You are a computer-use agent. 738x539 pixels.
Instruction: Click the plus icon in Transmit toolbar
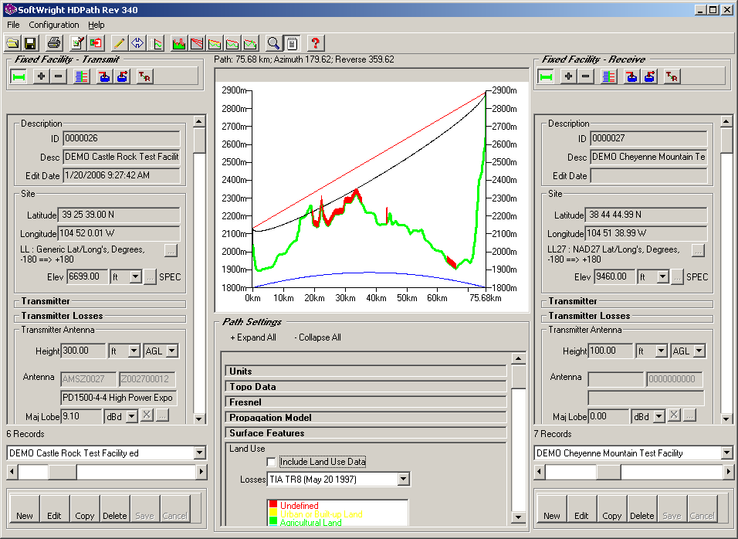pyautogui.click(x=42, y=76)
